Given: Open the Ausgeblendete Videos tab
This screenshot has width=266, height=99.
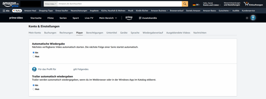Looking at the screenshot, I should (178, 33).
